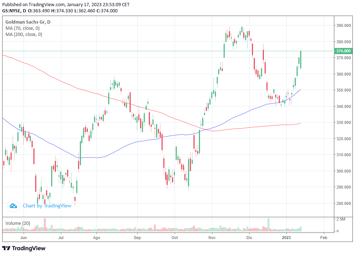Click the 290.000 price axis label
The image size is (355, 255).
click(343, 187)
